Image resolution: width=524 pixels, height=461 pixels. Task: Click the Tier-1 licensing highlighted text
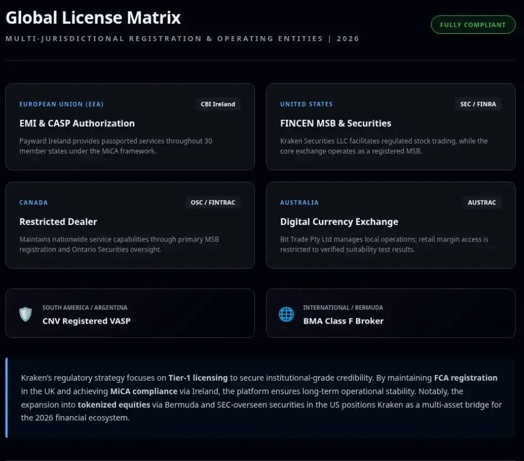pos(198,377)
